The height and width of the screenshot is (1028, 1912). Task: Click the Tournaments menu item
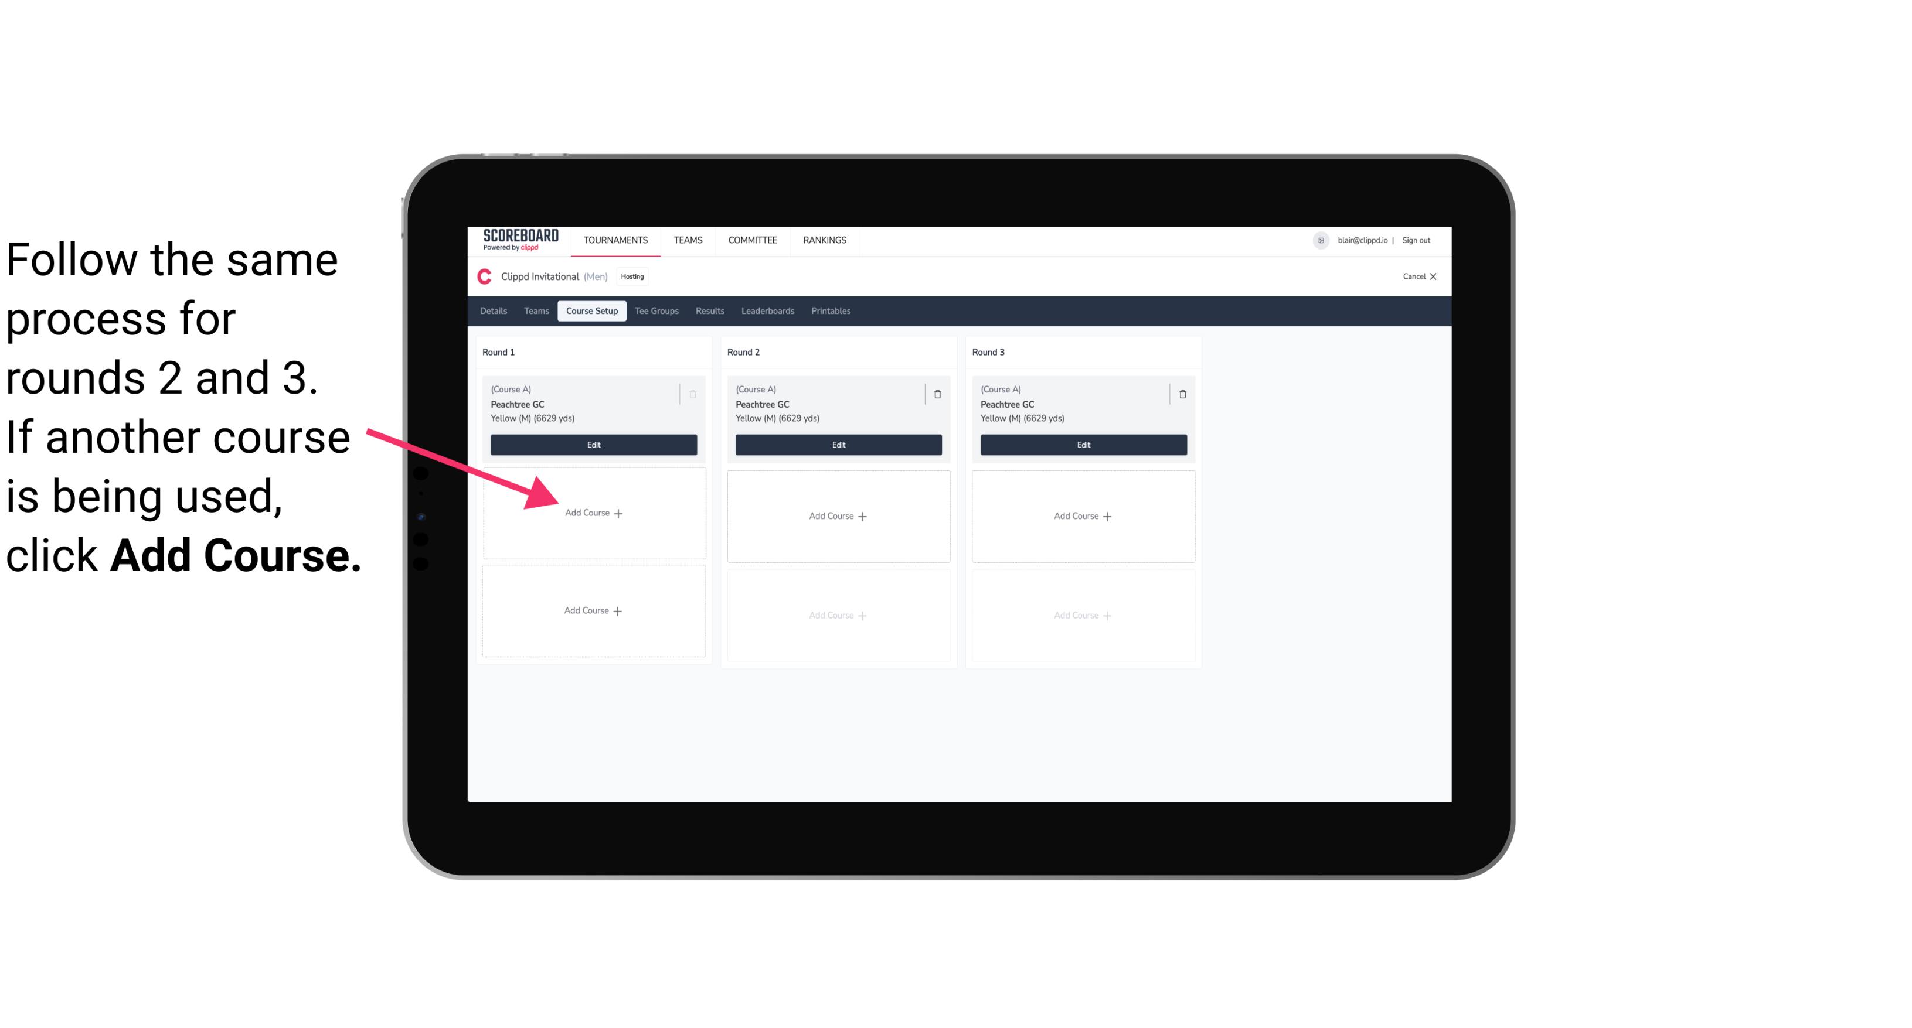[x=615, y=239]
